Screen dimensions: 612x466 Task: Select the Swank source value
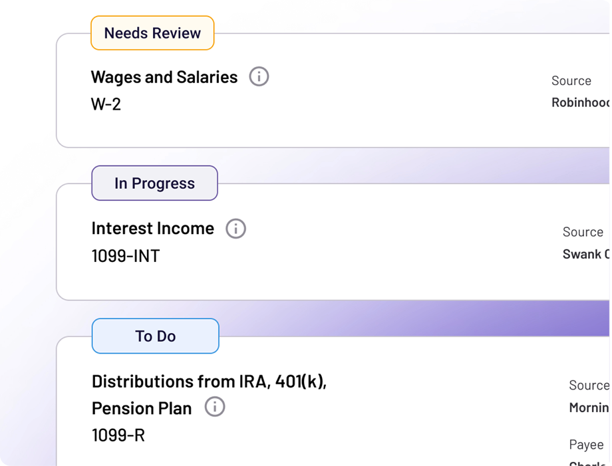point(586,254)
